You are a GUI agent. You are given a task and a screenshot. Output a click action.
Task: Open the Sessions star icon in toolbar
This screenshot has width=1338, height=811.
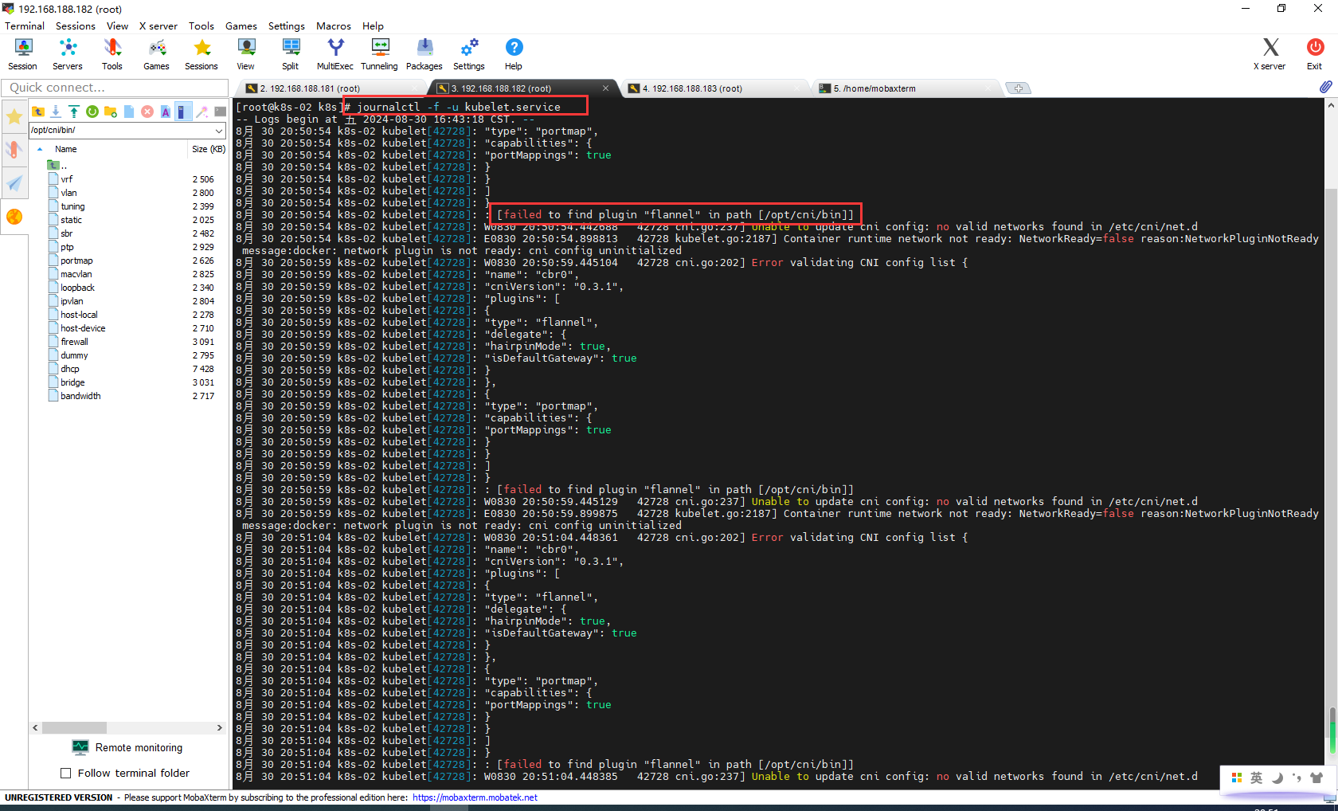point(201,54)
